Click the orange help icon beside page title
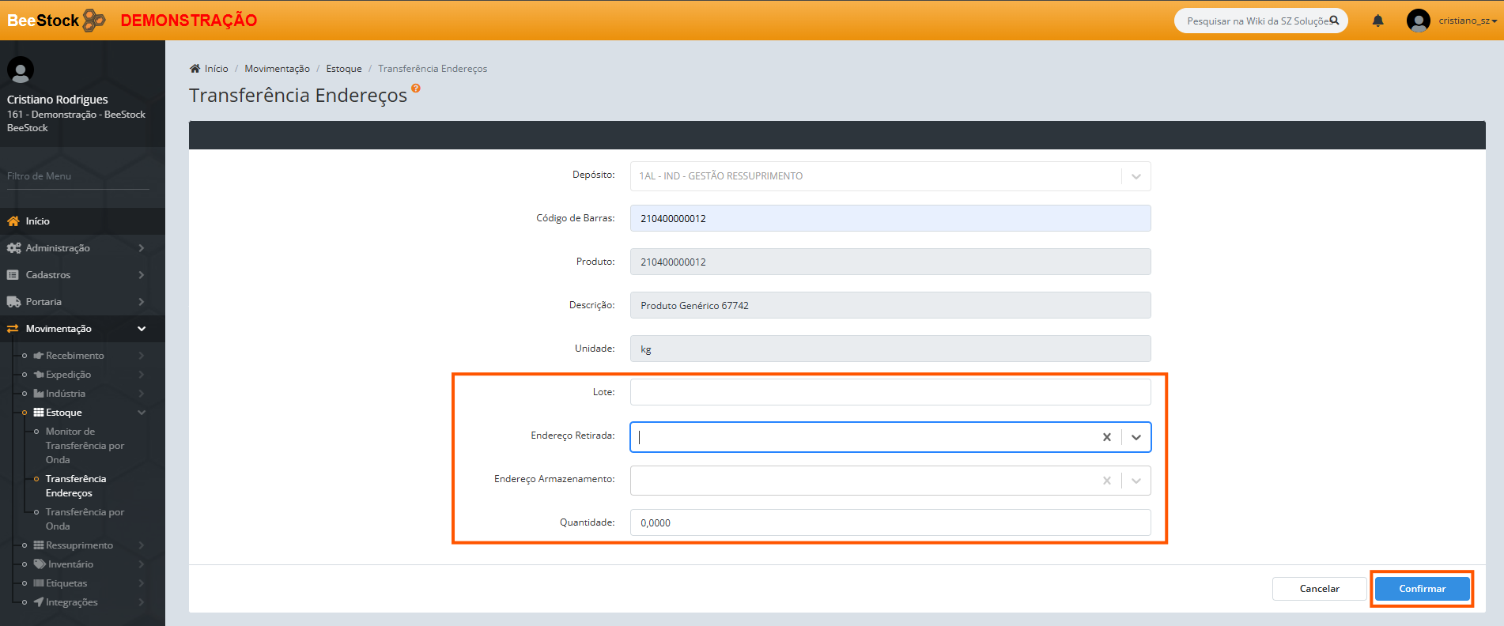This screenshot has width=1504, height=626. pyautogui.click(x=416, y=89)
